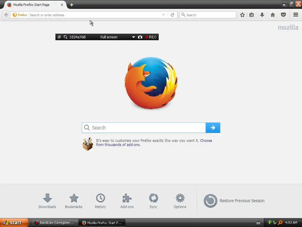Click the Bandicam magnifier icon
Screen dimensions: 302x227
pyautogui.click(x=65, y=37)
